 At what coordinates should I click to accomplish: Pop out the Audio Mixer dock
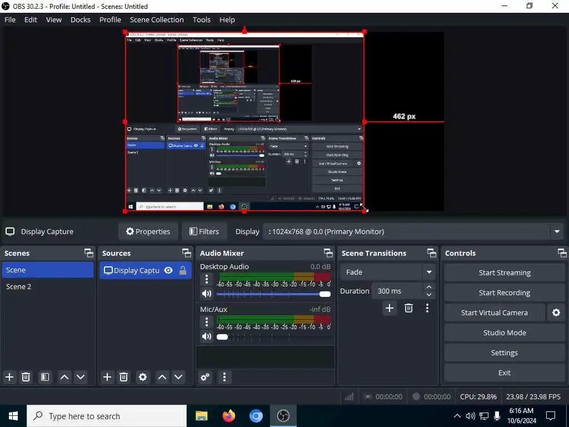(328, 253)
